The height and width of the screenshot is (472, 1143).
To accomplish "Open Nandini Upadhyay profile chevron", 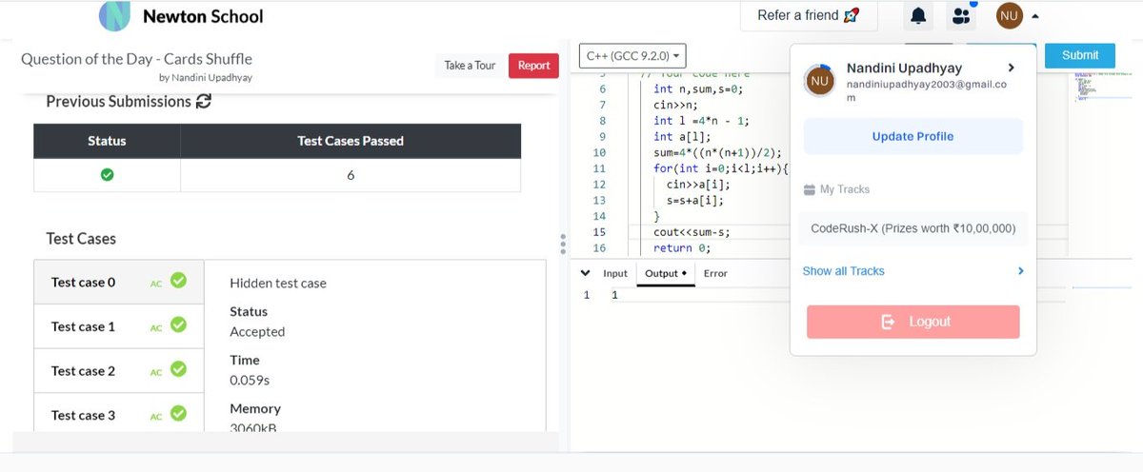I will coord(1011,68).
